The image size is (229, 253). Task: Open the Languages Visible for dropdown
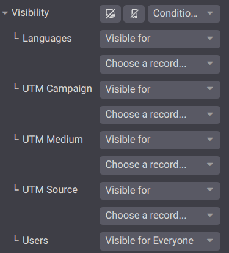pyautogui.click(x=160, y=39)
